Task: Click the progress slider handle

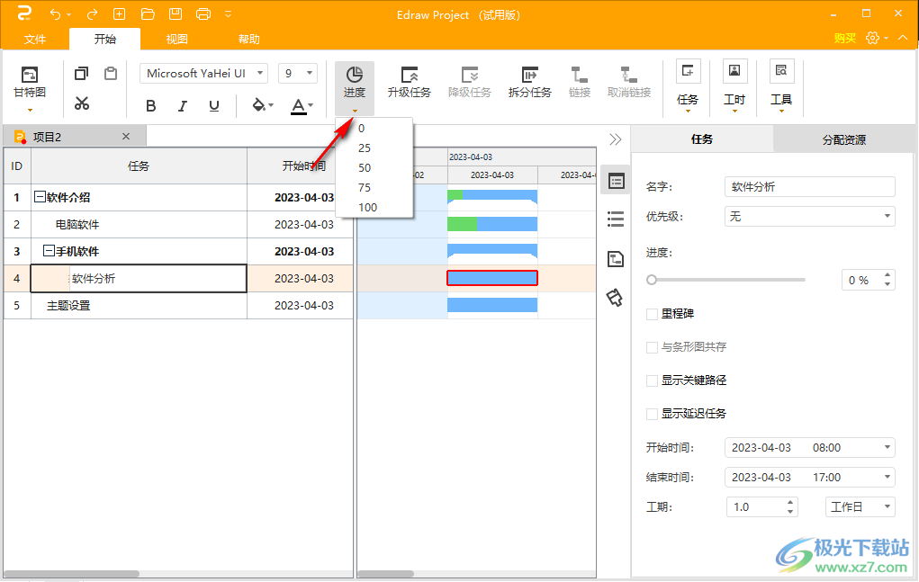Action: pyautogui.click(x=651, y=280)
